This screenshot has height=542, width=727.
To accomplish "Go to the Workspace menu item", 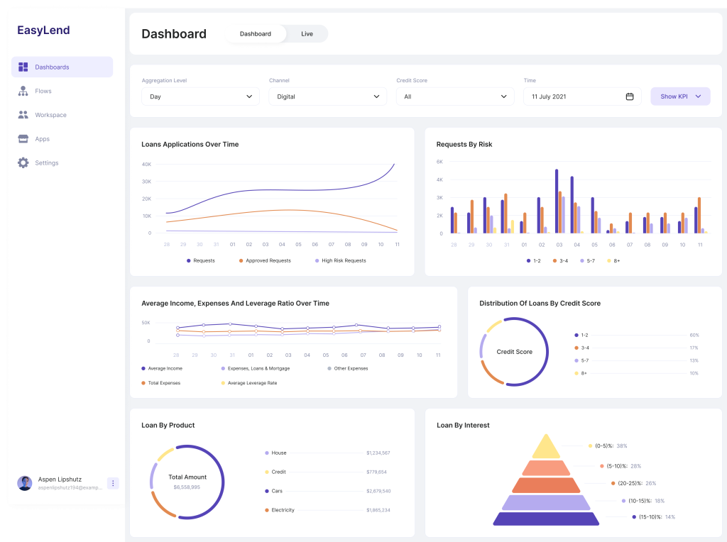I will pos(50,115).
